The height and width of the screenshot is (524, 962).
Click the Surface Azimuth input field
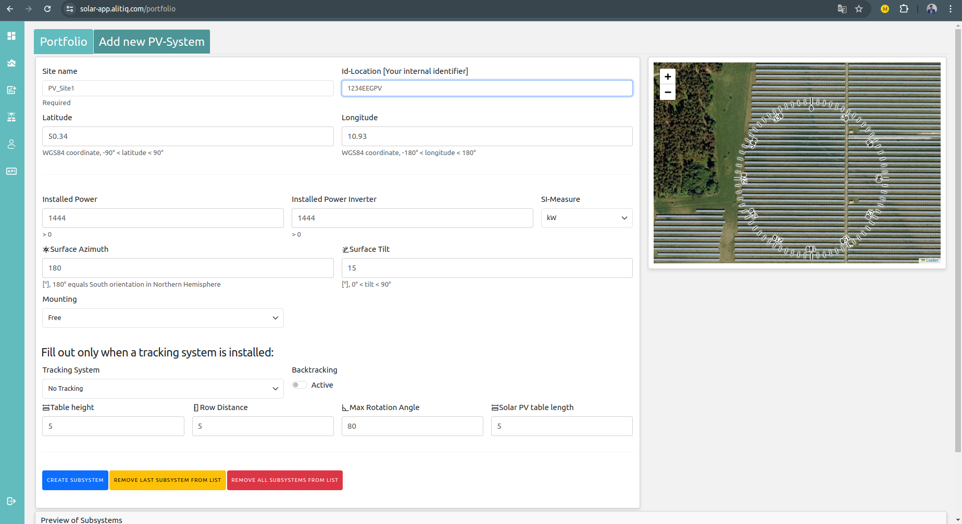click(x=188, y=268)
